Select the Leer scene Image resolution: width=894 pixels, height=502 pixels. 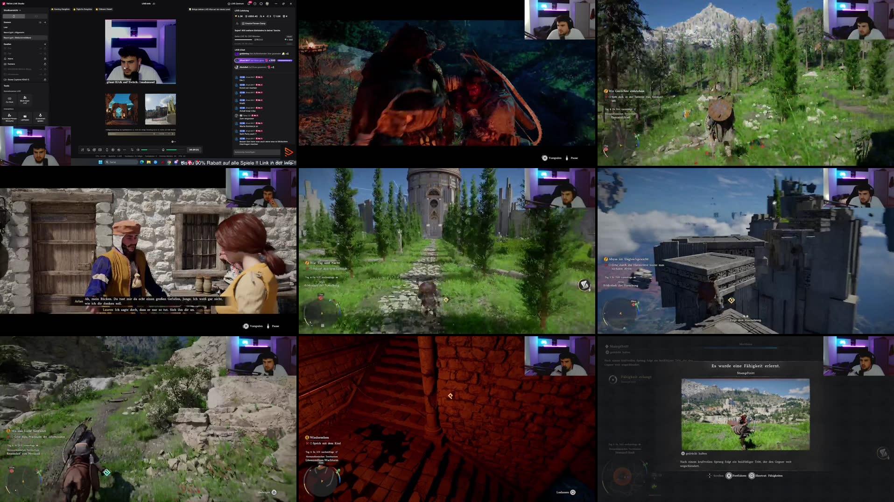click(24, 27)
